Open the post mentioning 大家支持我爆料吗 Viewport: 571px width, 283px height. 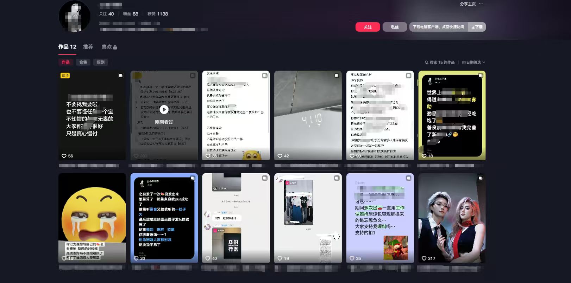(380, 218)
